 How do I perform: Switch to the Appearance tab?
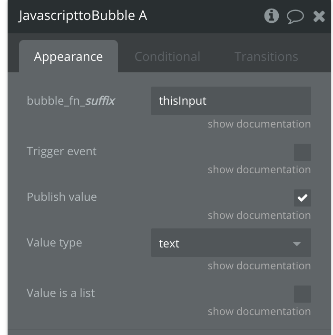[69, 57]
